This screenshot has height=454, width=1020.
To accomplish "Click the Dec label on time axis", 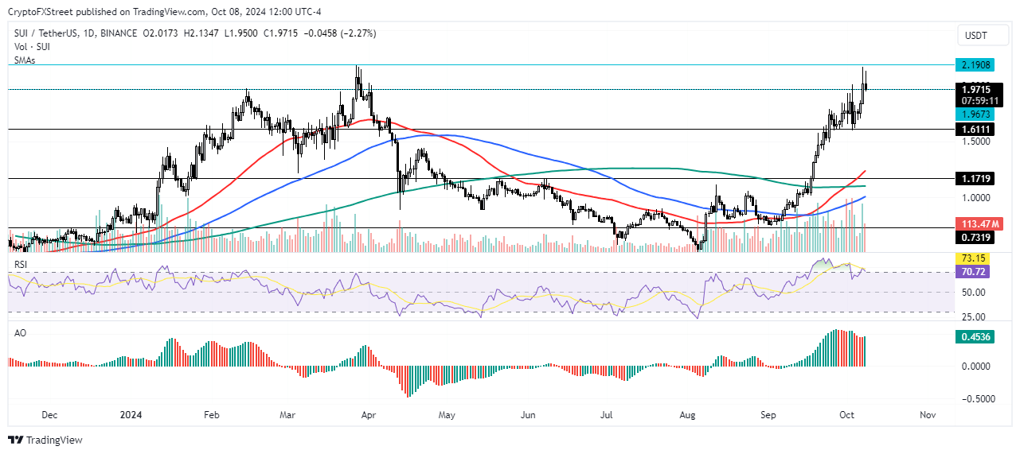I will (49, 415).
